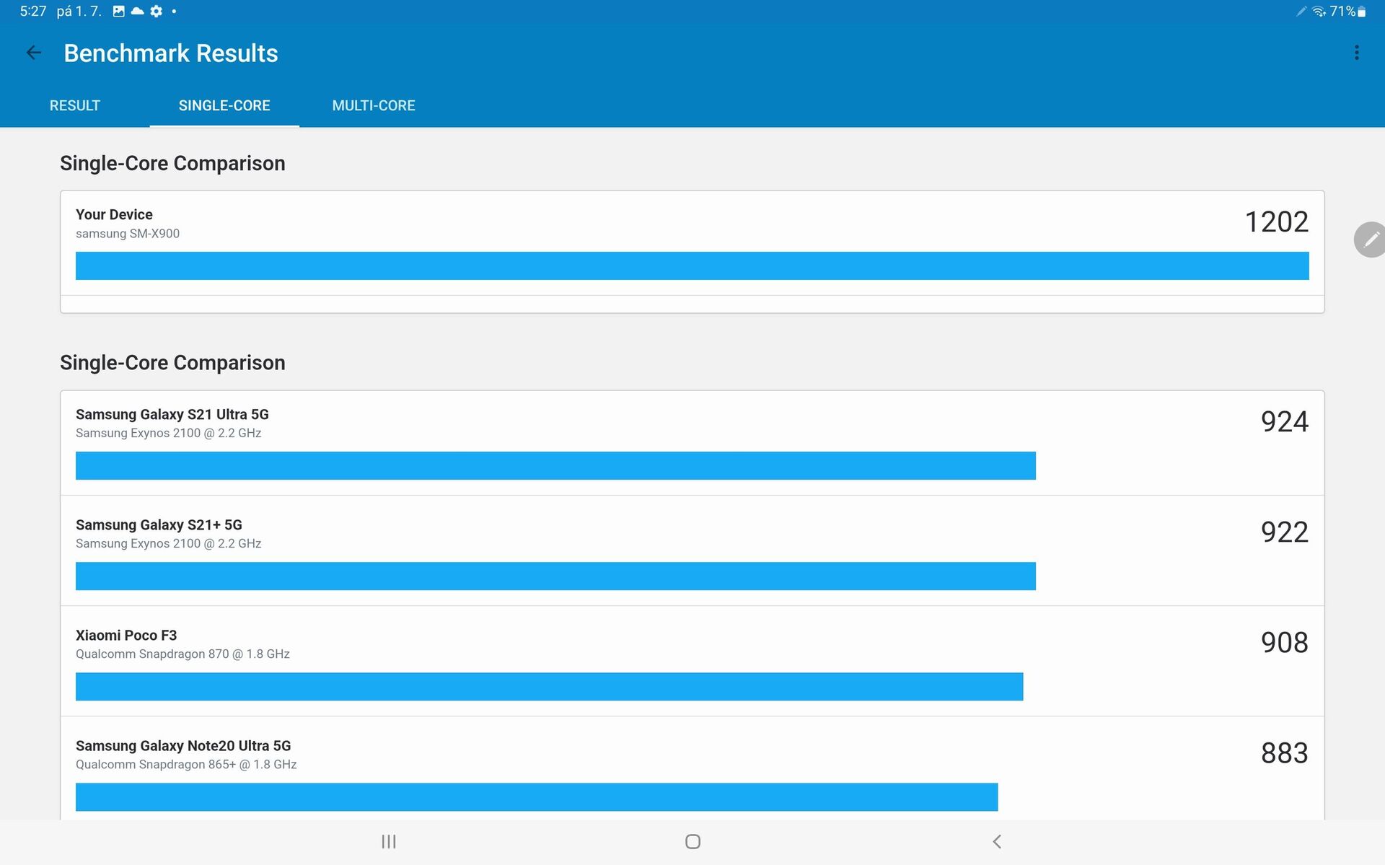Open the overflow menu in the top-right corner
The width and height of the screenshot is (1385, 865).
click(1358, 52)
